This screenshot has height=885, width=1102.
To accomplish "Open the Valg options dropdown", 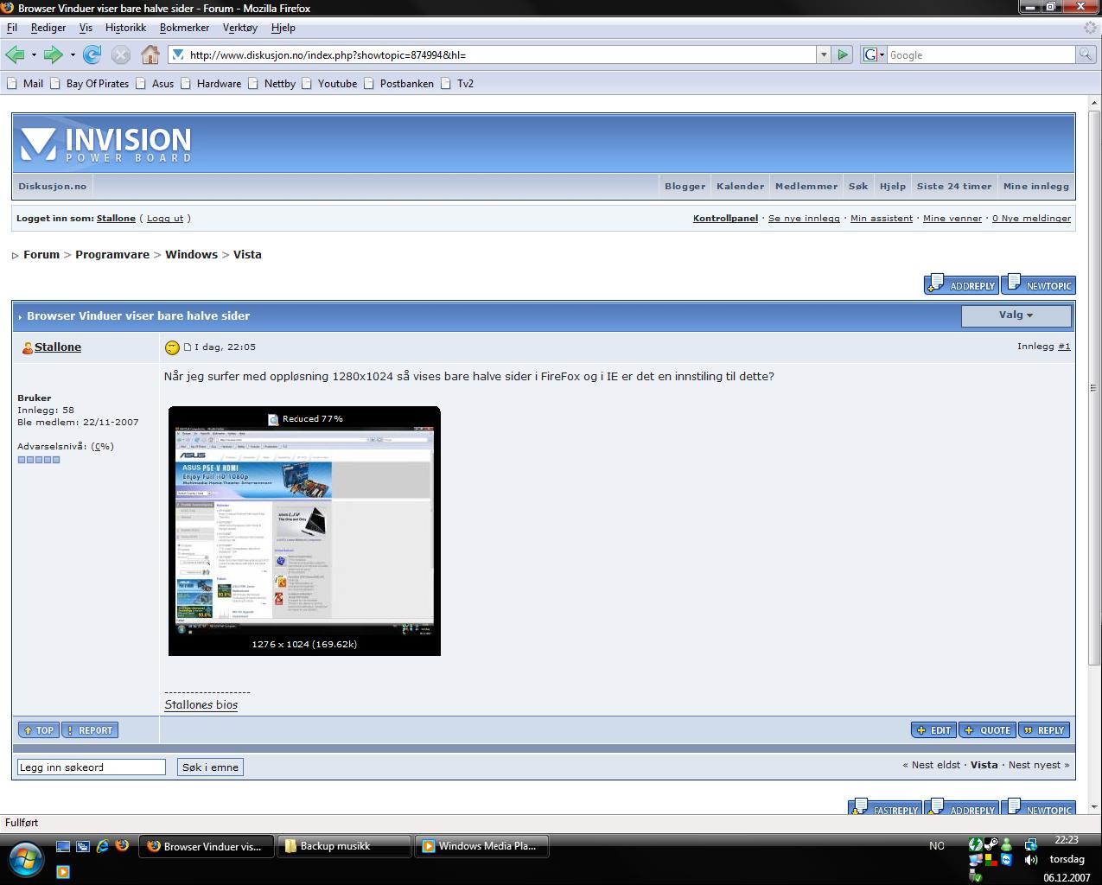I will click(1016, 315).
